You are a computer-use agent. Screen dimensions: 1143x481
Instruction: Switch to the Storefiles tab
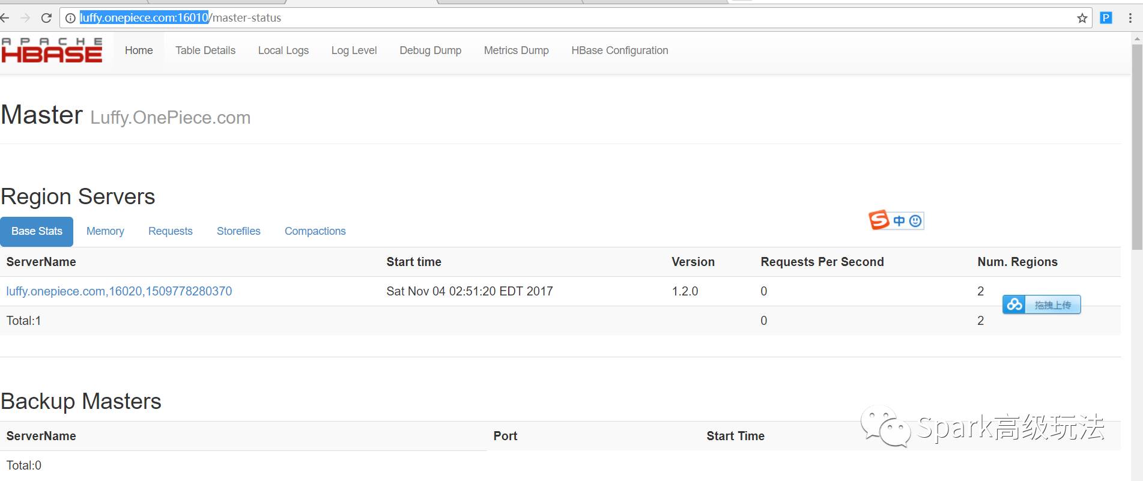click(238, 231)
